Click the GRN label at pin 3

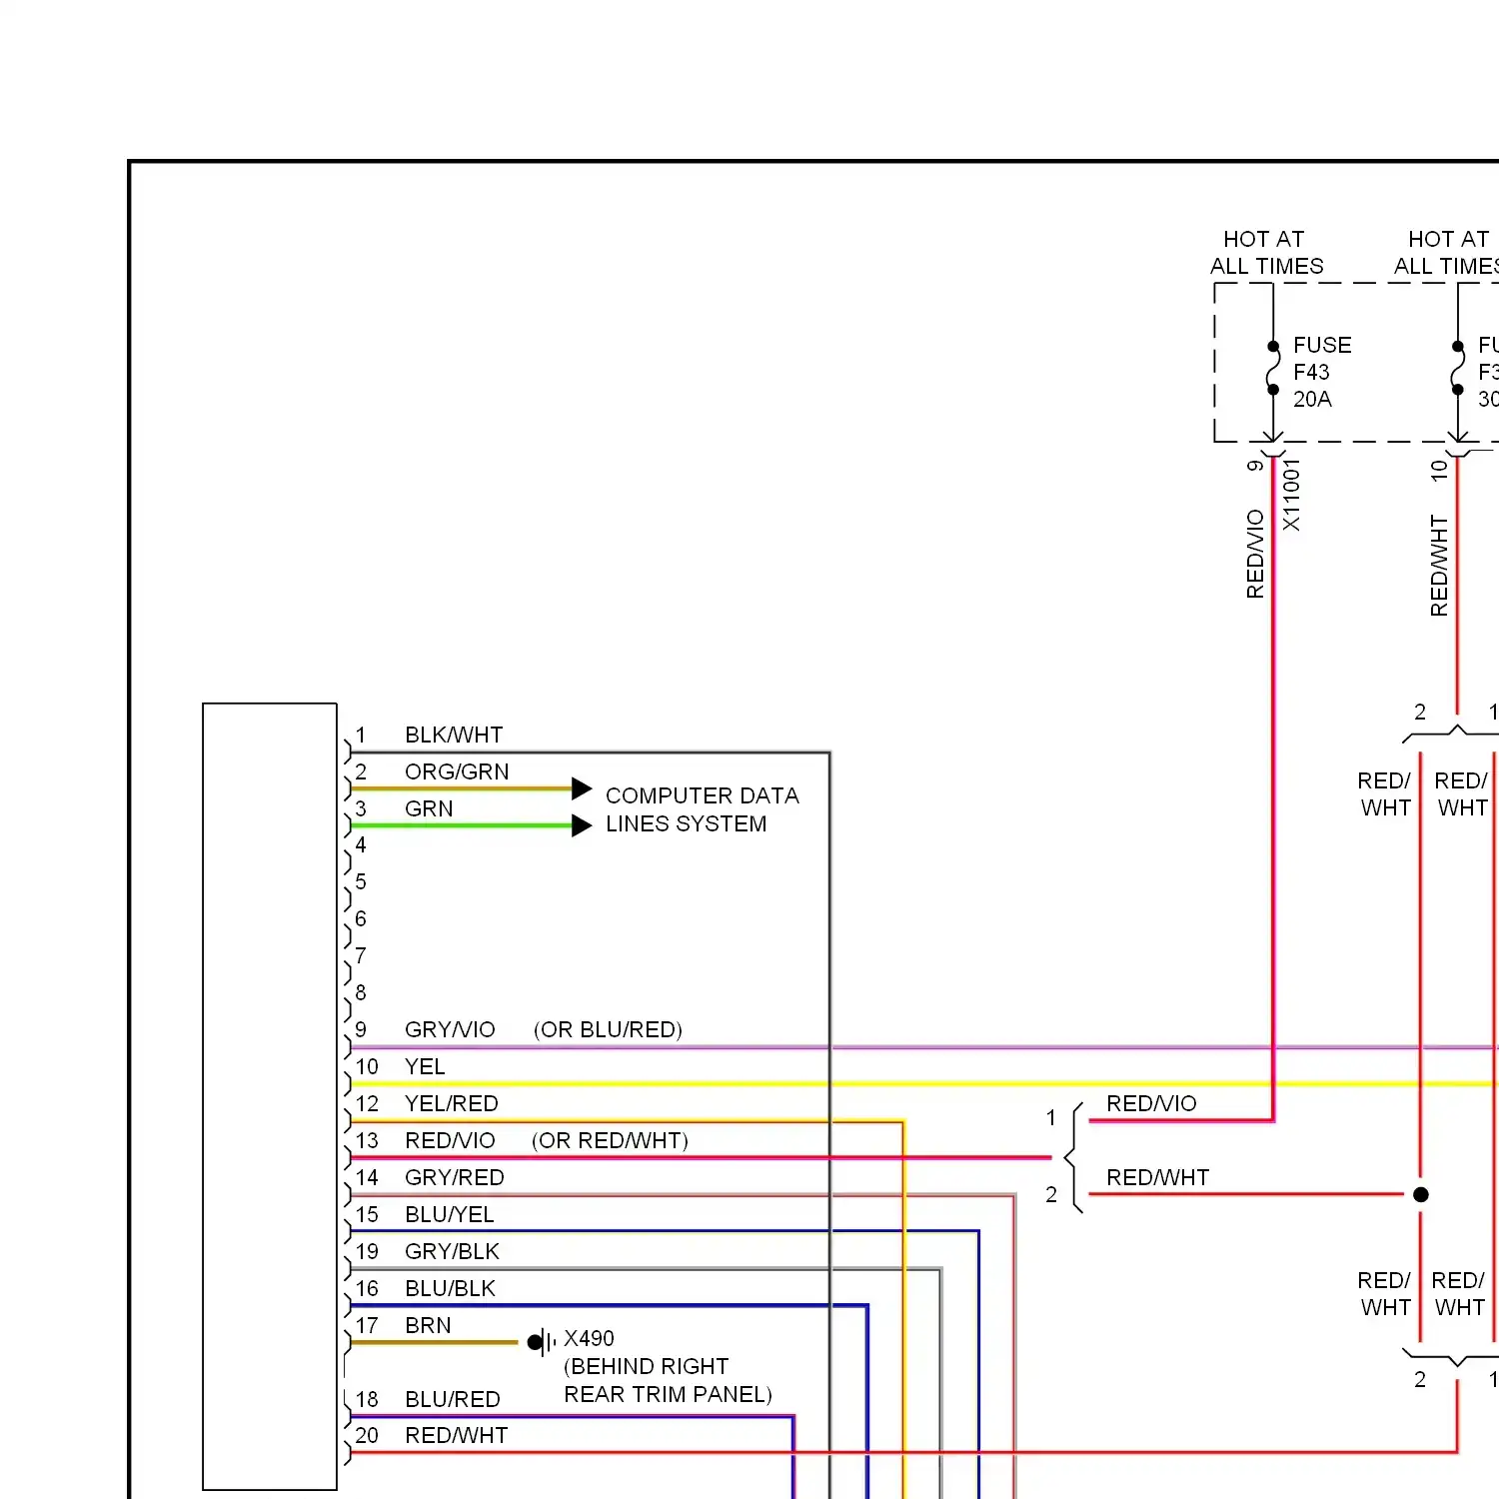point(429,808)
